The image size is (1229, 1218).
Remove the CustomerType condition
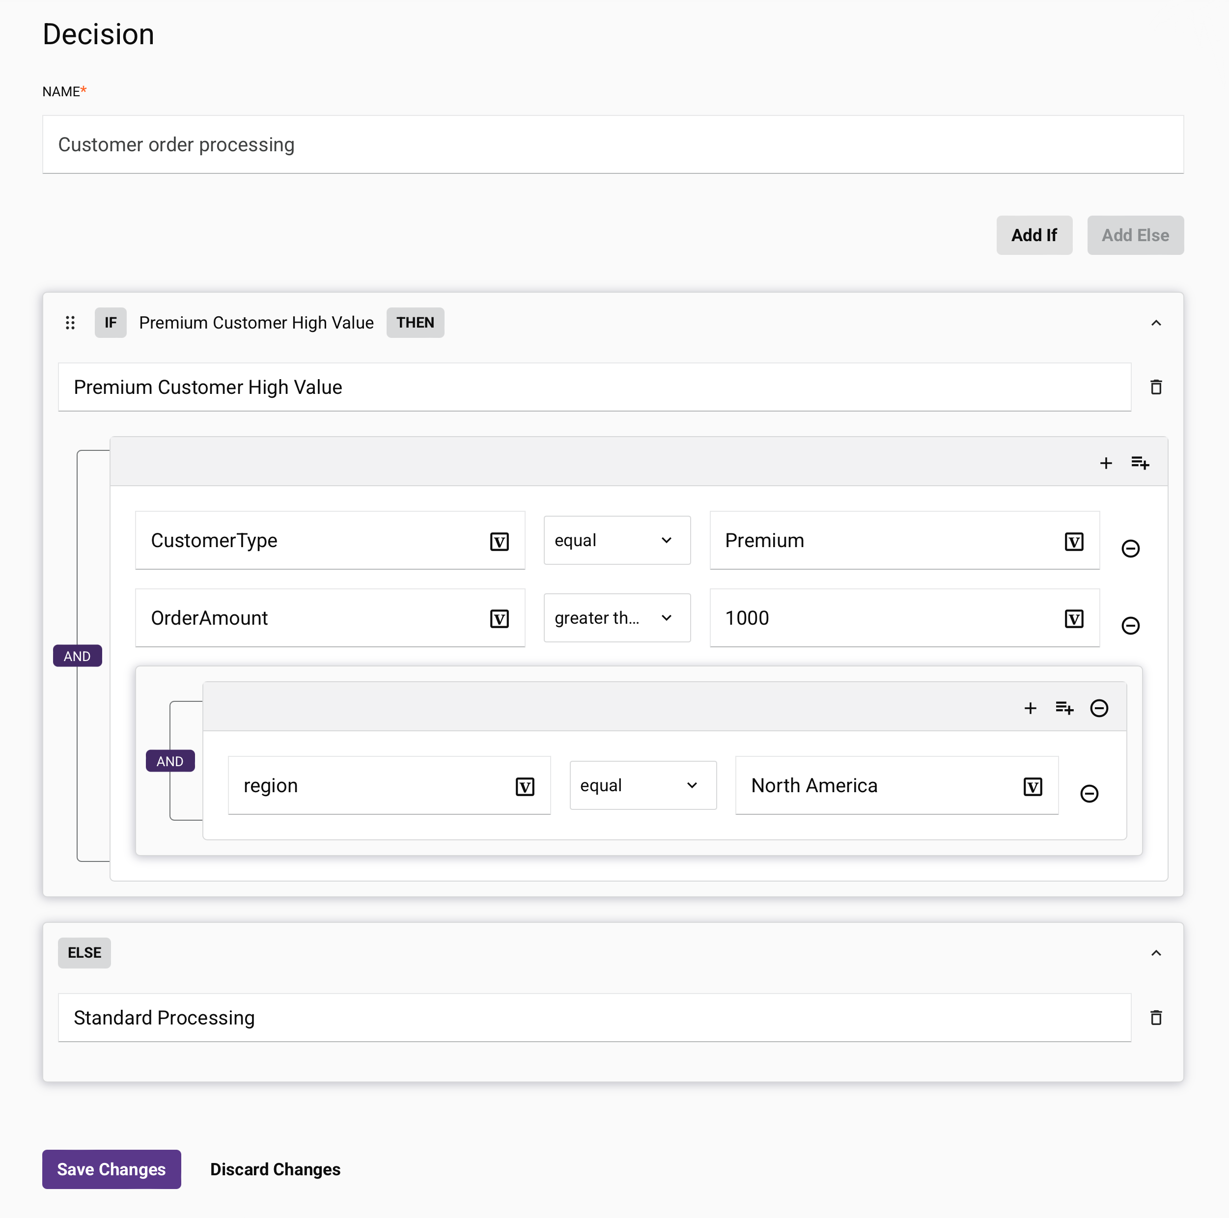pyautogui.click(x=1130, y=548)
